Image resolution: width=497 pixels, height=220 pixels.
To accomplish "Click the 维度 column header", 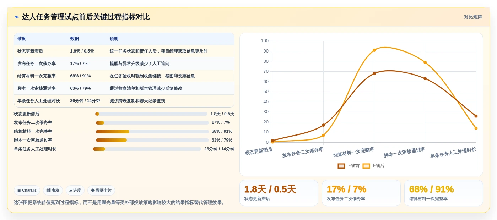I will [x=22, y=39].
